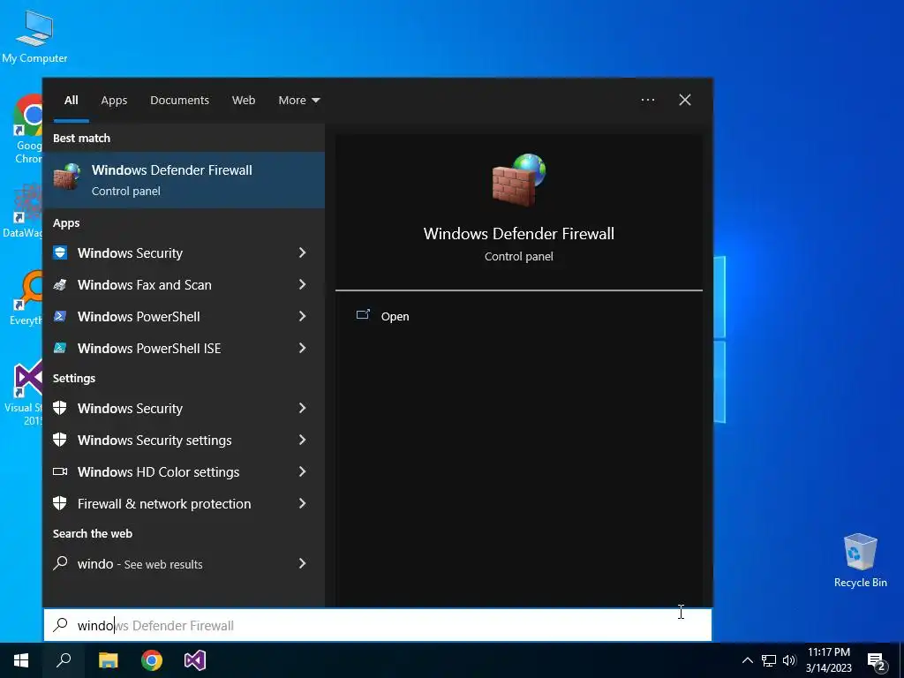Click the Windows PowerShell ISE icon
Image resolution: width=904 pixels, height=678 pixels.
click(60, 348)
